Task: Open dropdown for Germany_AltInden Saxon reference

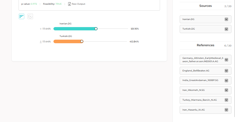Action: pyautogui.click(x=226, y=60)
